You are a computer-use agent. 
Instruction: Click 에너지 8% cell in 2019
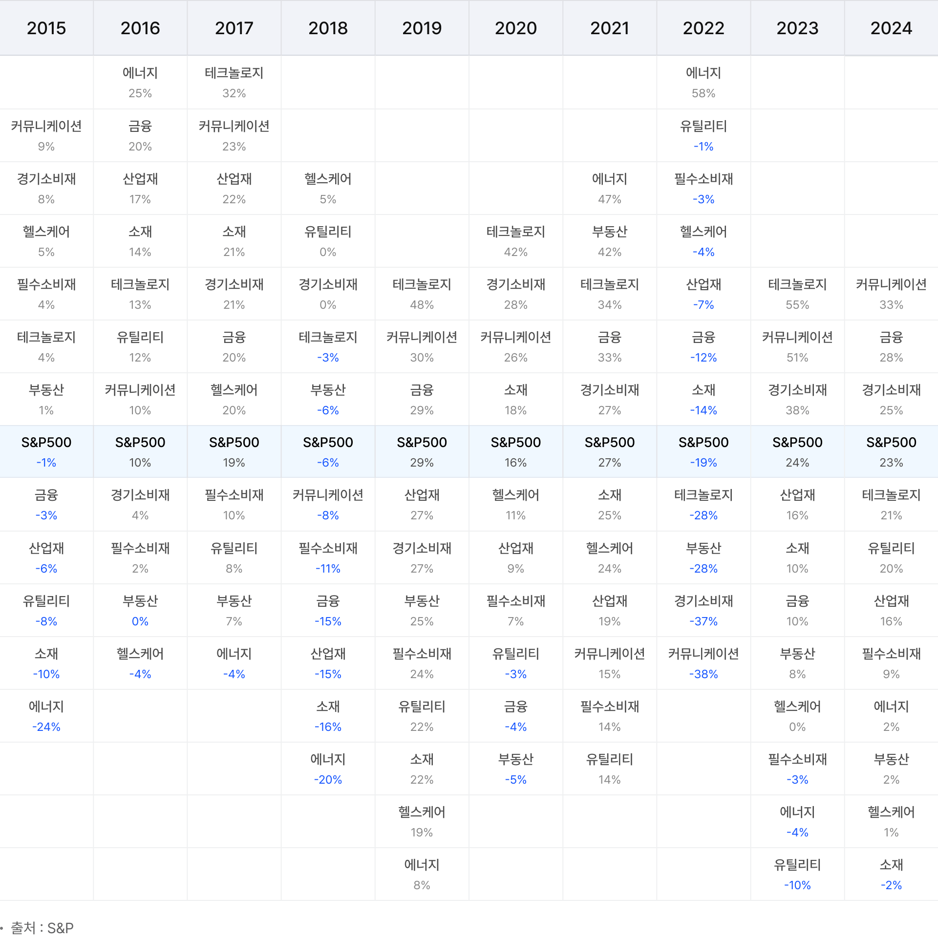tap(422, 875)
